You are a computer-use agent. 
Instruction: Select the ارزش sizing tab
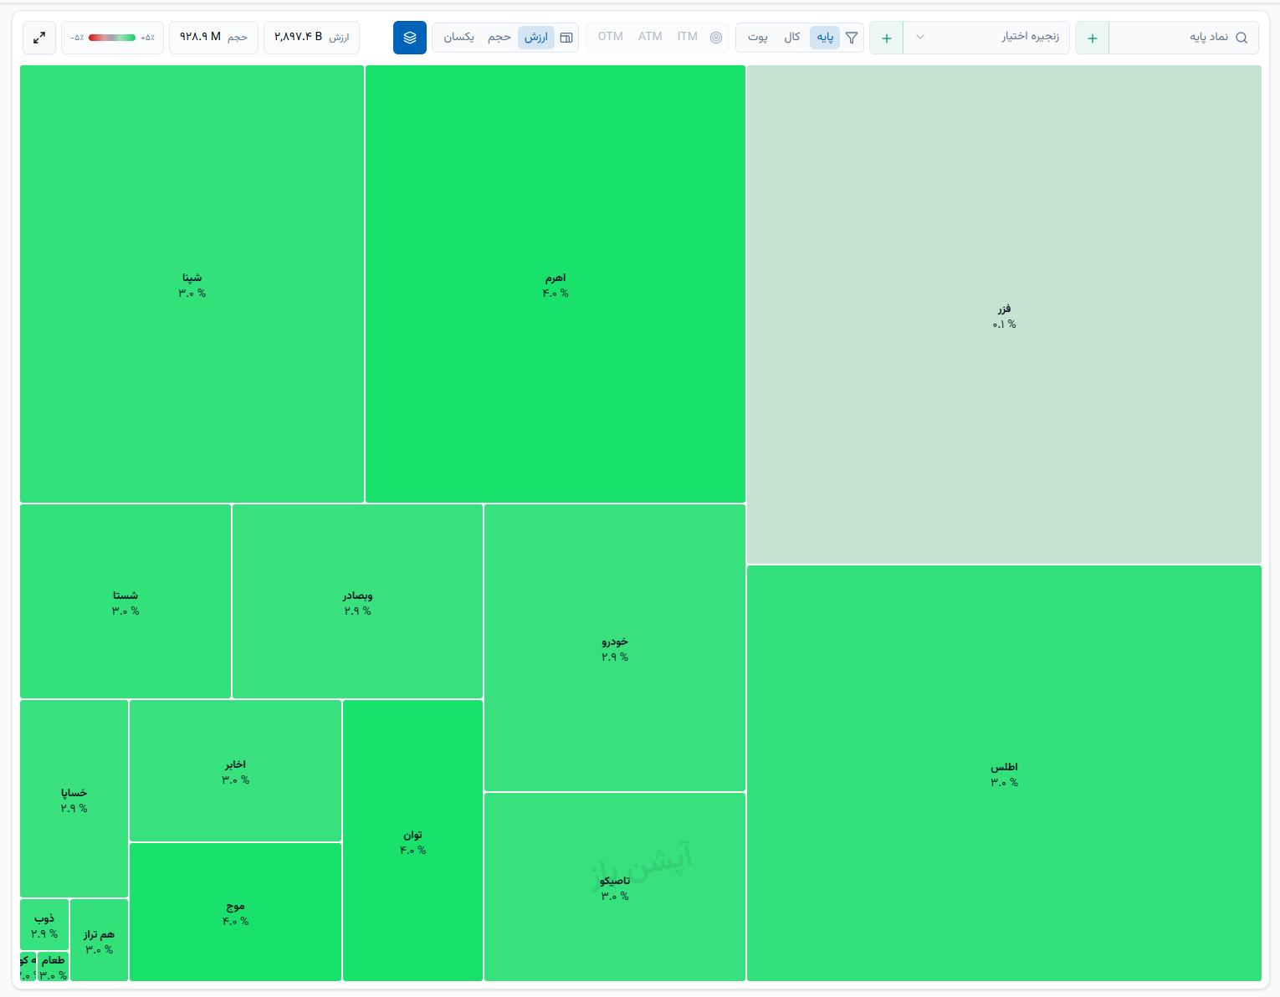coord(536,38)
